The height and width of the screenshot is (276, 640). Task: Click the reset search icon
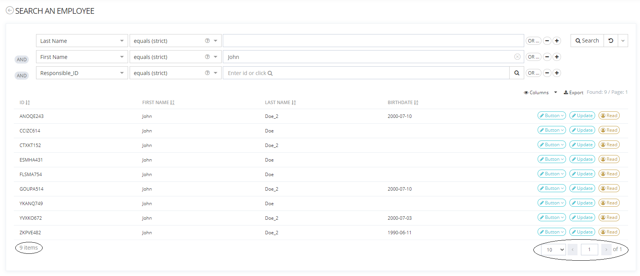[610, 41]
